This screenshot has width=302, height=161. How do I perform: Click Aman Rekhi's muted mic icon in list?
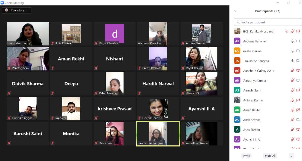(x=293, y=110)
